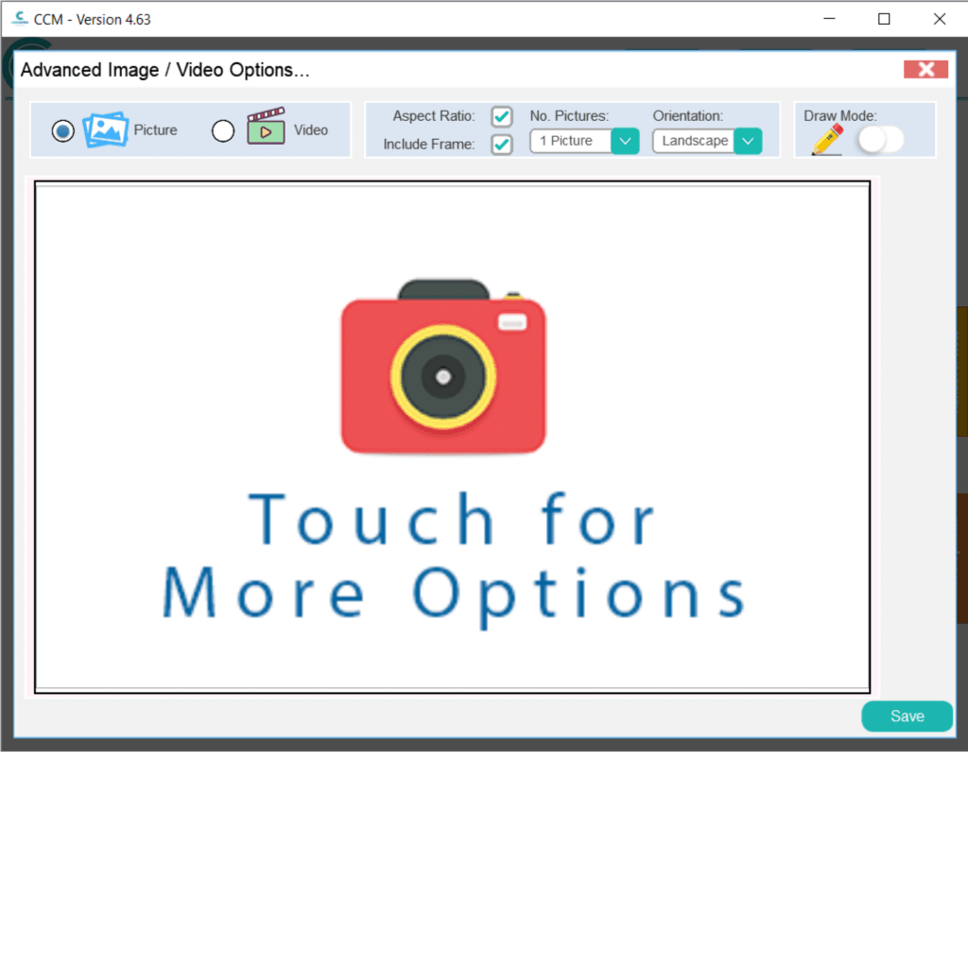
Task: Click the 'Landscape' combo box field
Action: pos(707,142)
